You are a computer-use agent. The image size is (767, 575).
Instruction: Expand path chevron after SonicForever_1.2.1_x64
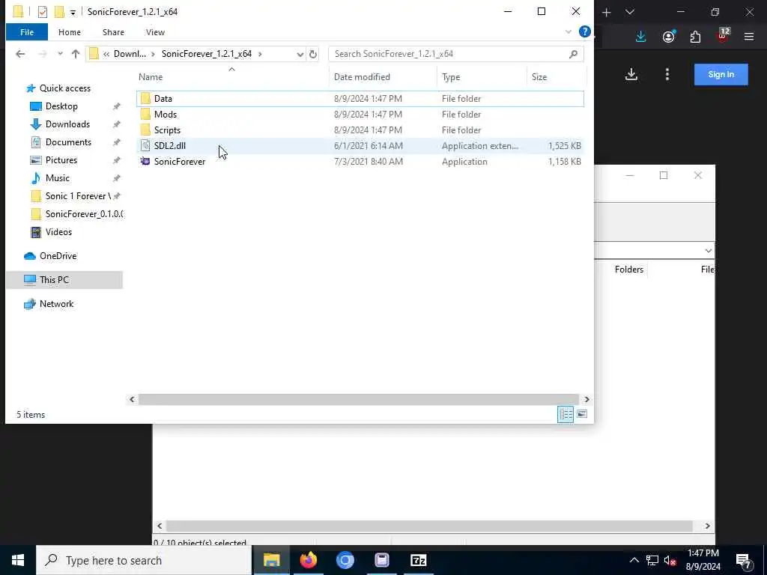pos(260,54)
